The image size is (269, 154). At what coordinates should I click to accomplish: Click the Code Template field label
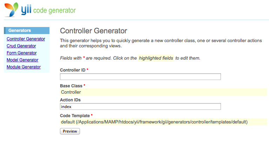[x=75, y=115]
